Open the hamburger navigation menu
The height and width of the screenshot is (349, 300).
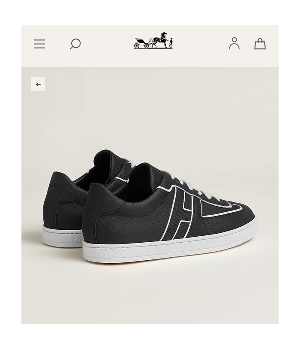coord(39,44)
